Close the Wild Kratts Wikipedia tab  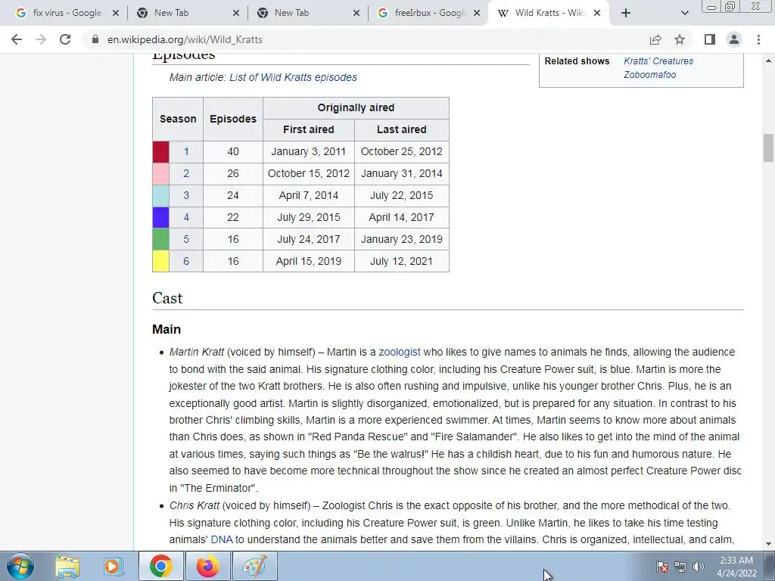click(x=597, y=14)
